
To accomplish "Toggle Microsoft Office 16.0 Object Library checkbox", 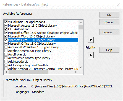I will tap(6, 44).
